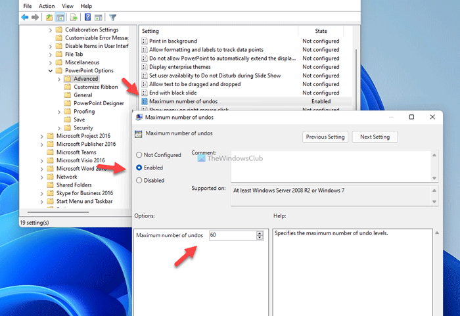Click the PowerPoint Designer folder icon
Image resolution: width=460 pixels, height=316 pixels.
pos(68,103)
